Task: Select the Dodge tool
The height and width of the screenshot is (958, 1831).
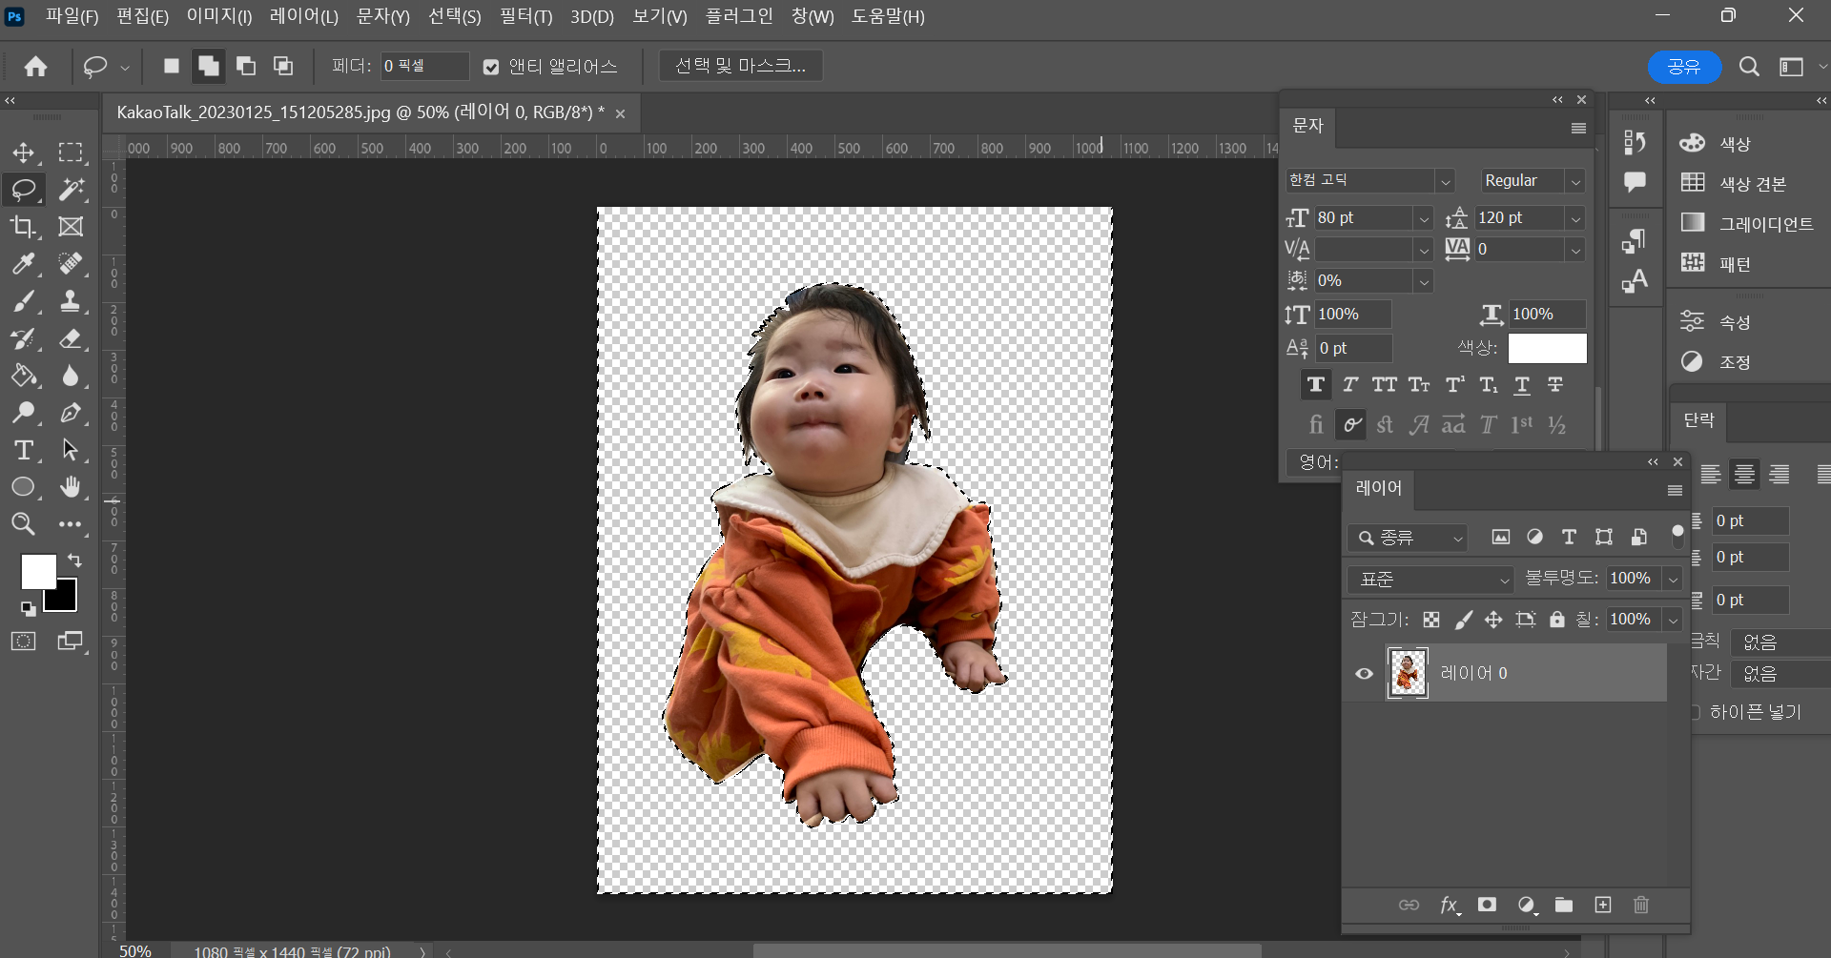Action: pos(24,413)
